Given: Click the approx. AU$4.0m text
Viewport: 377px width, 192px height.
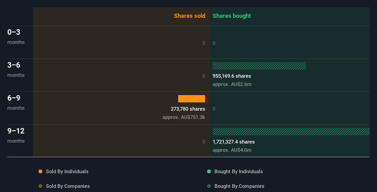Looking at the screenshot, I should coord(232,150).
